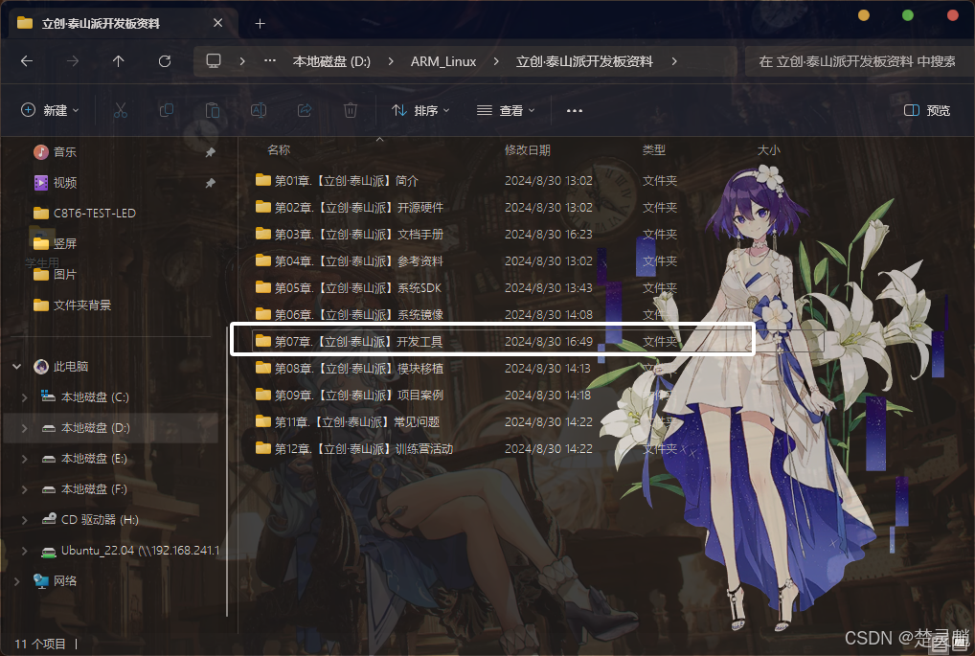975x656 pixels.
Task: Expand chevron after the This PC icon
Action: pyautogui.click(x=242, y=61)
